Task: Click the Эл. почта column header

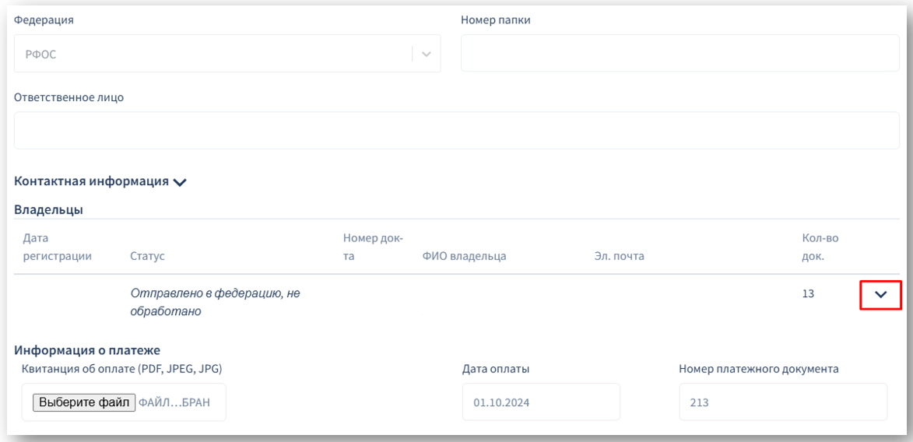Action: click(619, 255)
